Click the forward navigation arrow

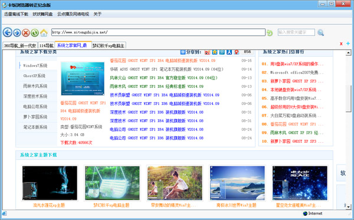pos(17,32)
